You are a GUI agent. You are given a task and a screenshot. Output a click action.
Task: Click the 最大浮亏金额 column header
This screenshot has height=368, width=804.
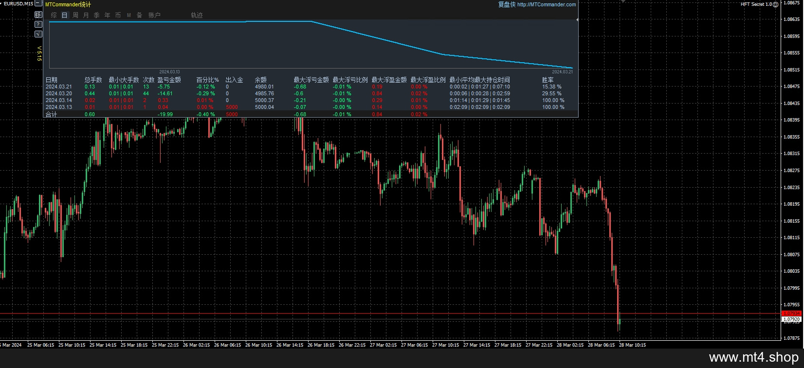[311, 80]
